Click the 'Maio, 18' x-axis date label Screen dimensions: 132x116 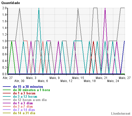pyautogui.click(x=90, y=81)
